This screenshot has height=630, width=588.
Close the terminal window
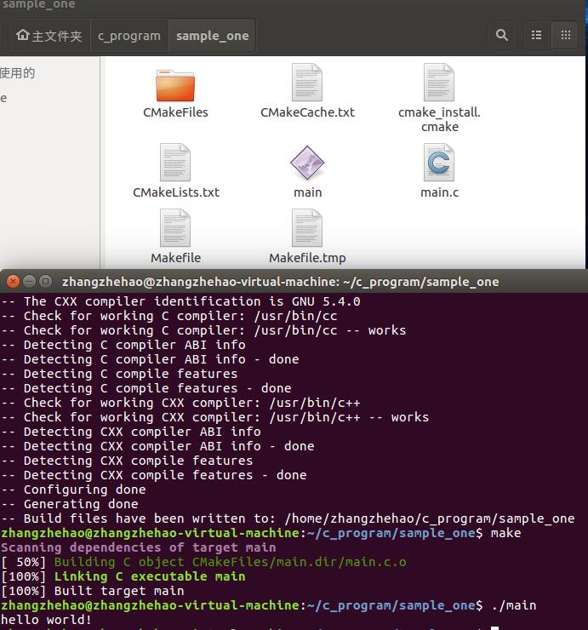(13, 282)
